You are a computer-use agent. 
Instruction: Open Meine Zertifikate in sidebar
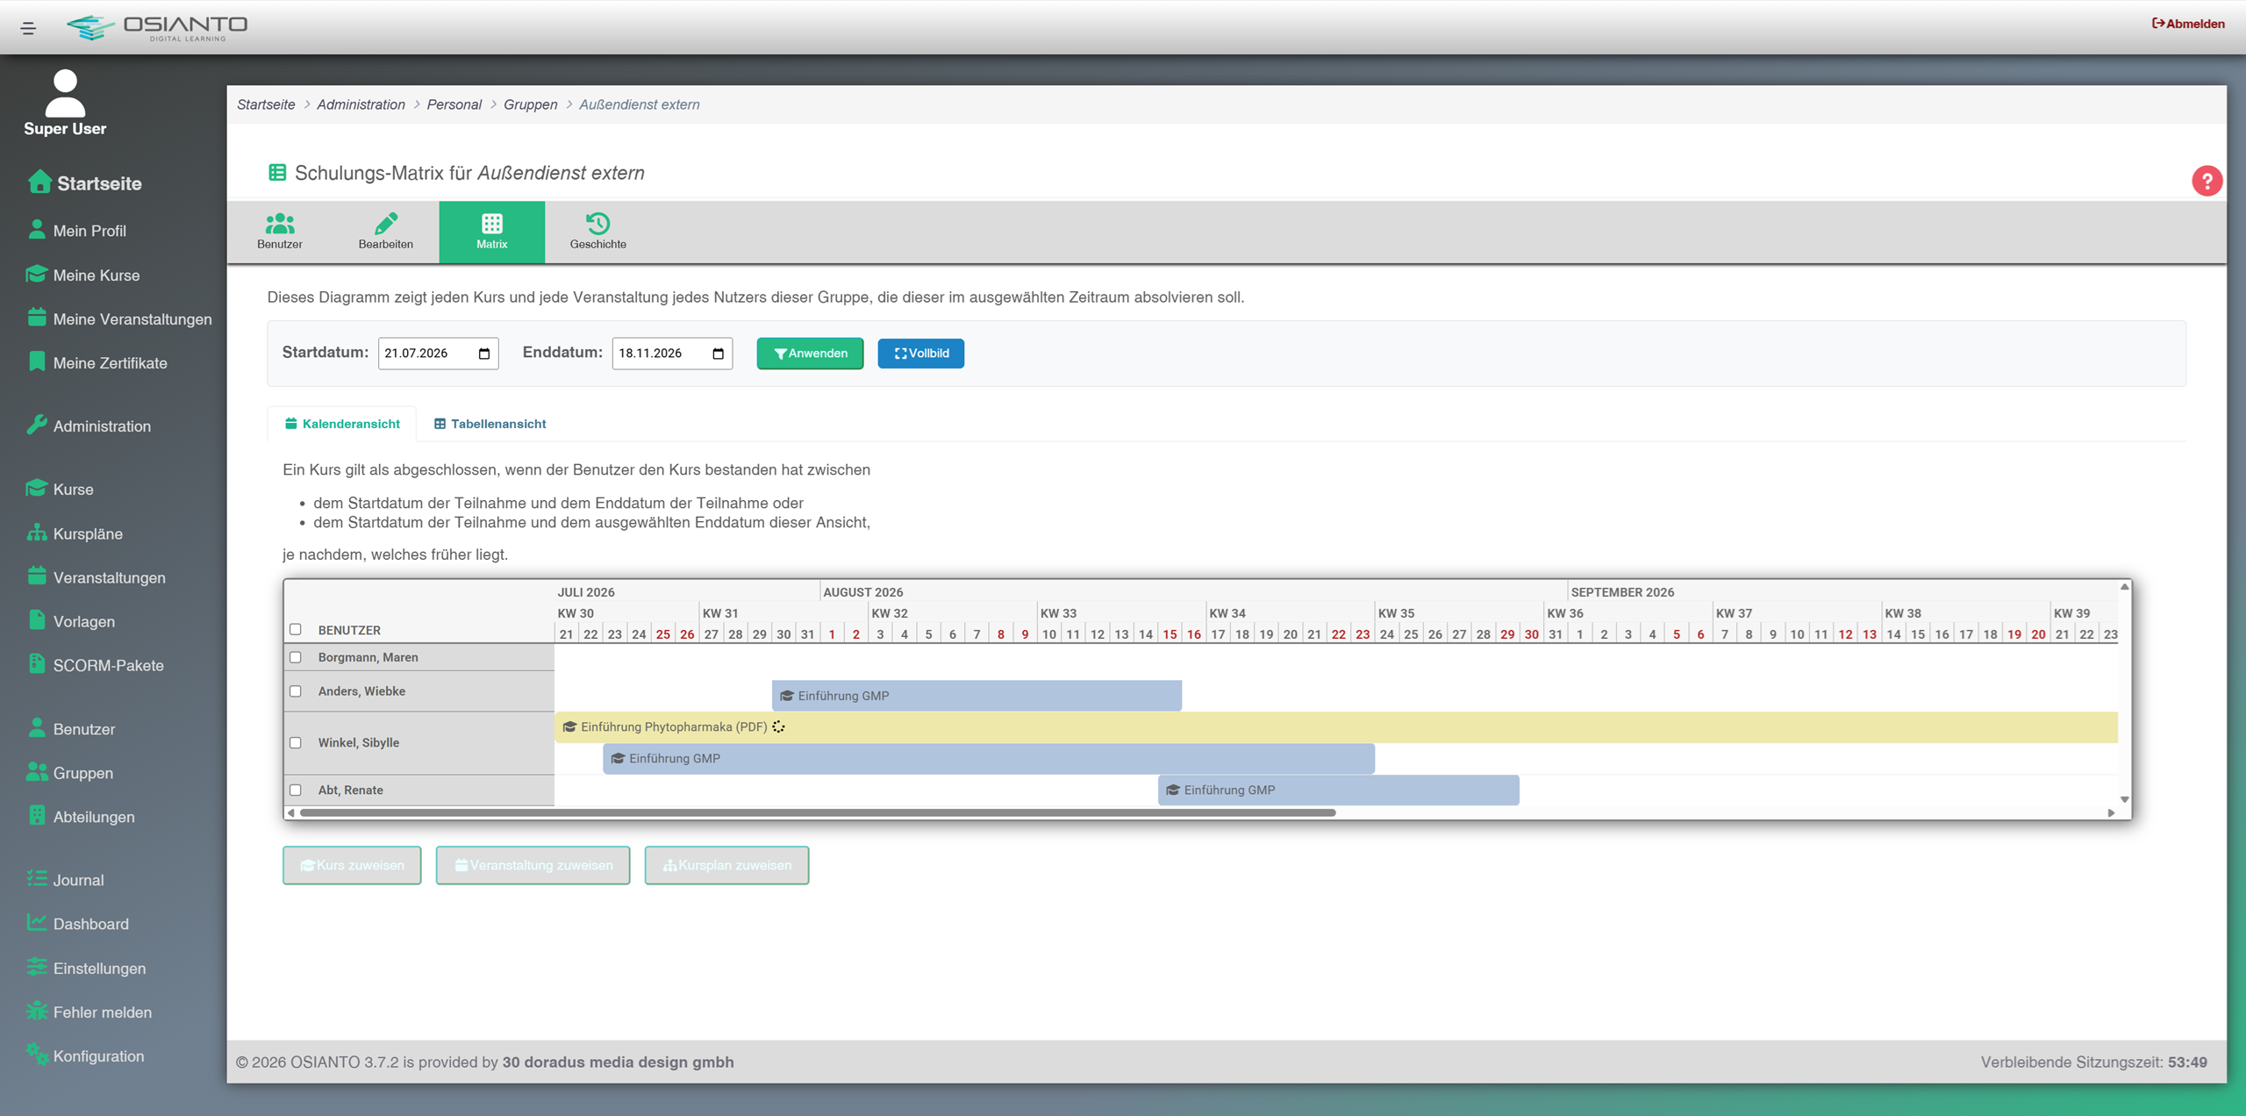point(97,362)
